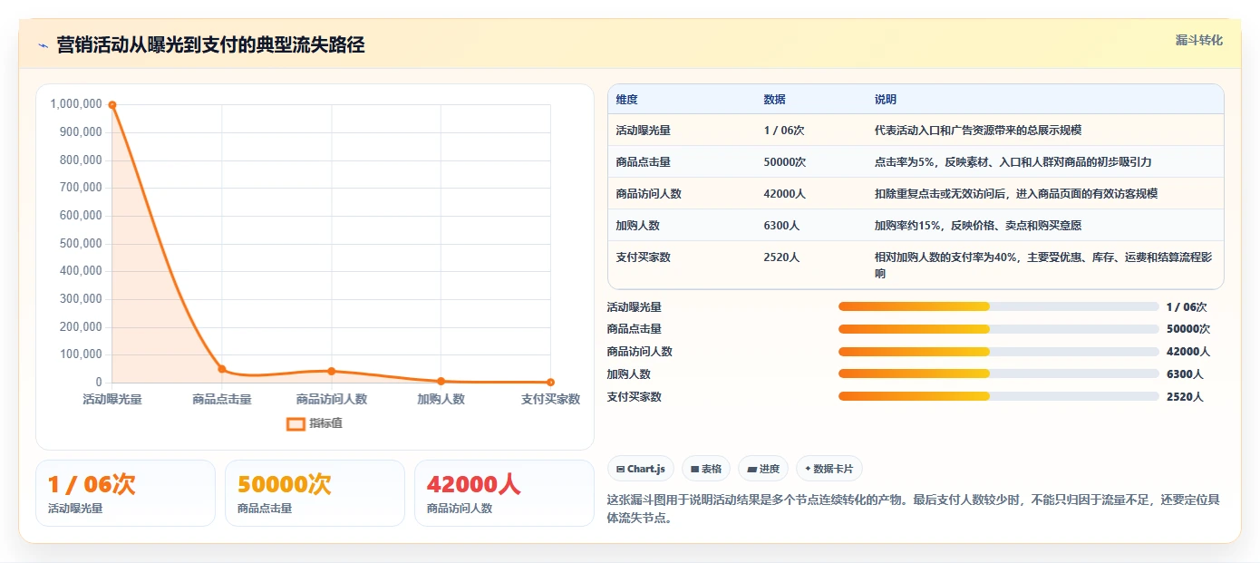The image size is (1260, 563).
Task: Toggle the 指标值 legend swatch
Action: [296, 423]
